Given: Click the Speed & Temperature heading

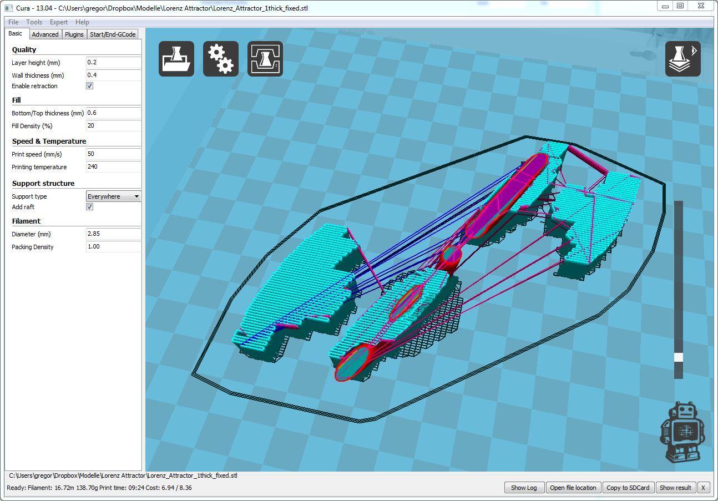Looking at the screenshot, I should [x=49, y=141].
